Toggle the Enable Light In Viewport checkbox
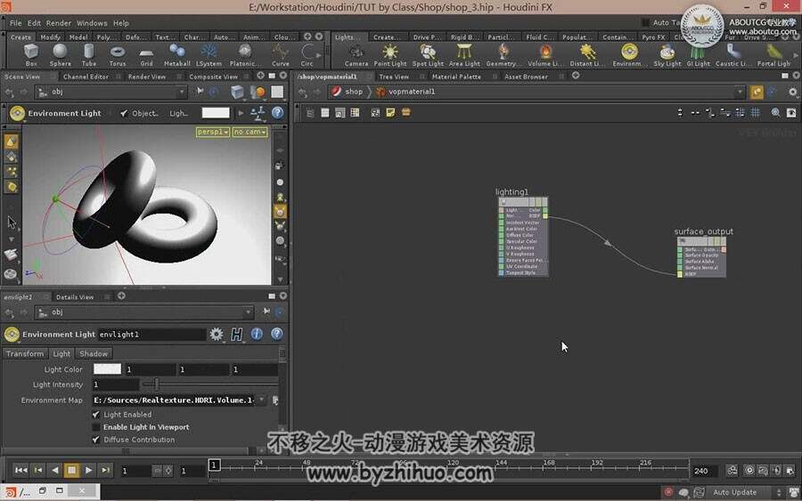The height and width of the screenshot is (501, 802). tap(95, 427)
